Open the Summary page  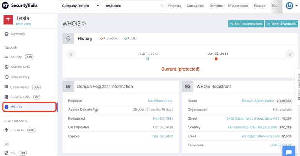18,34
